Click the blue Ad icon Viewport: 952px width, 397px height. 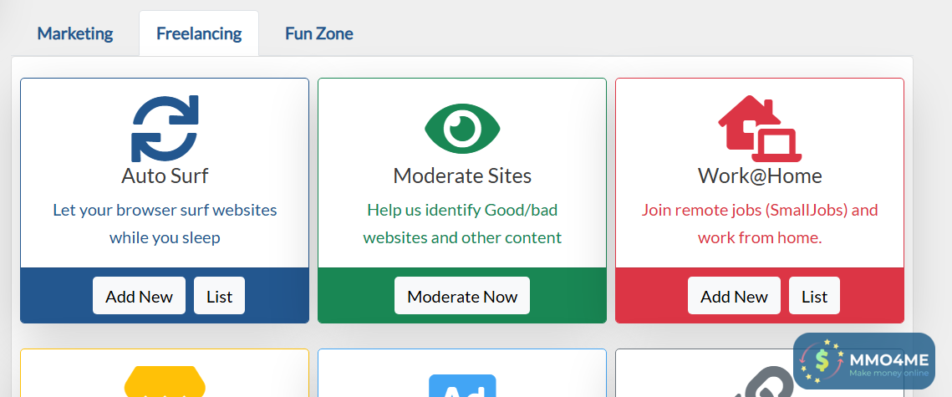tap(462, 386)
